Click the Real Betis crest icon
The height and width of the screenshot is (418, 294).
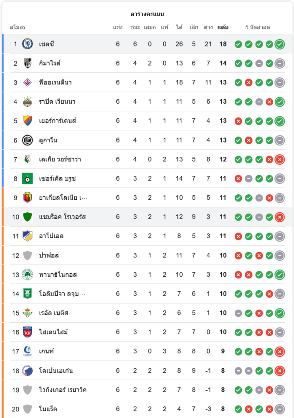tap(28, 313)
